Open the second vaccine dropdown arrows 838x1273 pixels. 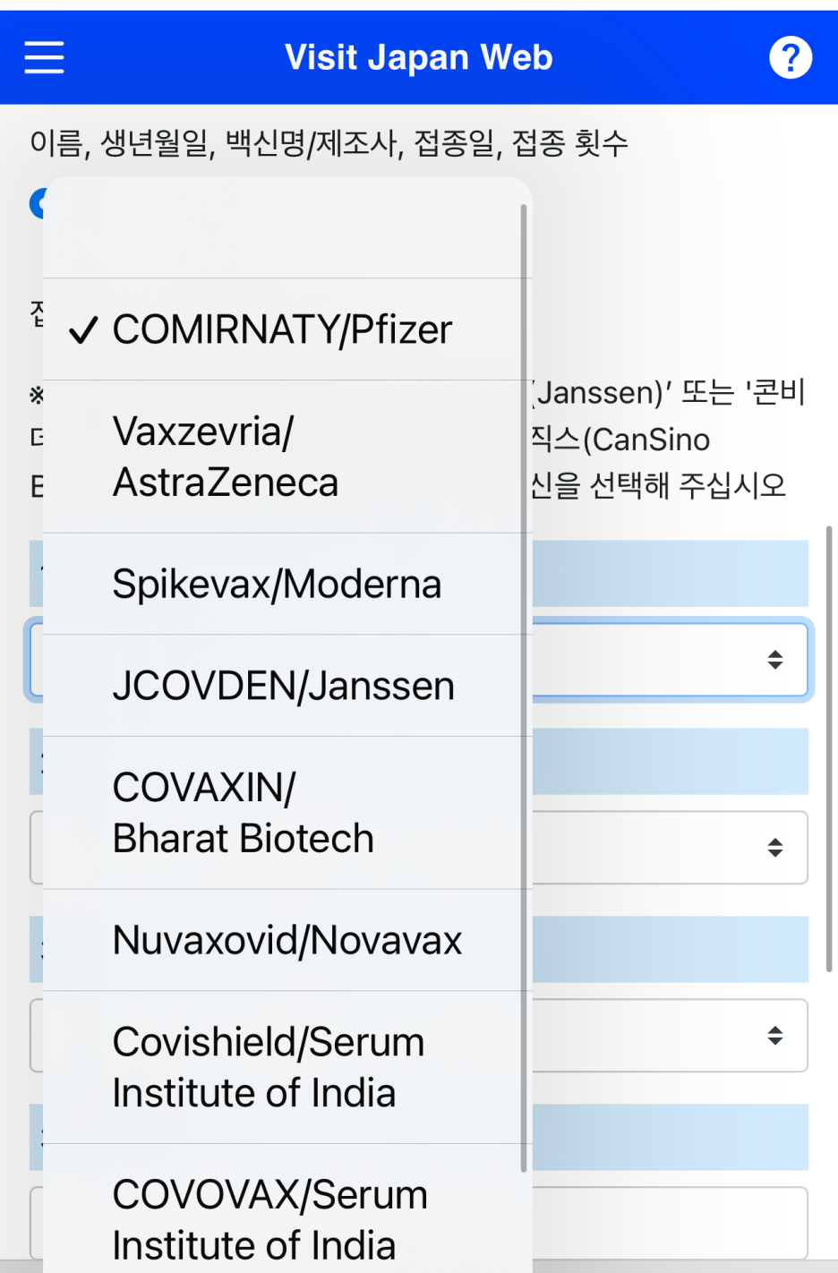[775, 848]
